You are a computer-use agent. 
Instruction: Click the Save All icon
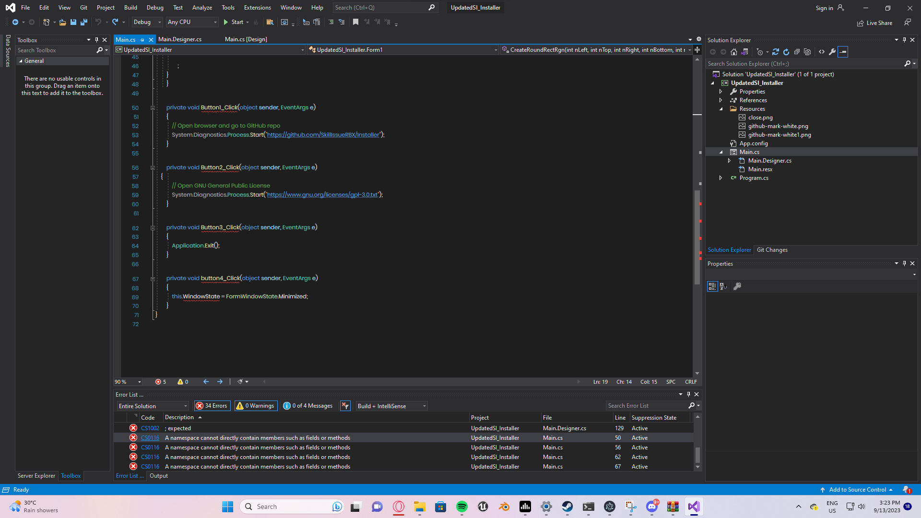pos(84,22)
